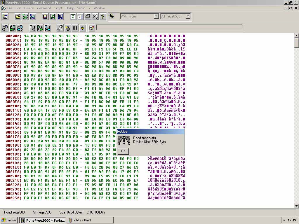Screen dimensions: 299x224
Task: Open the Device menu
Action: [x=29, y=8]
